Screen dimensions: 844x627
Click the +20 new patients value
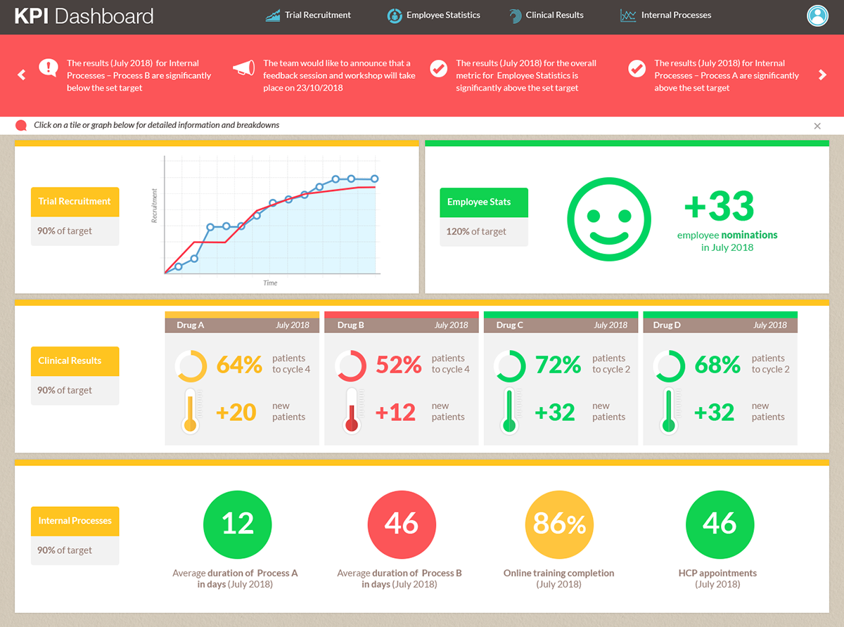point(236,412)
